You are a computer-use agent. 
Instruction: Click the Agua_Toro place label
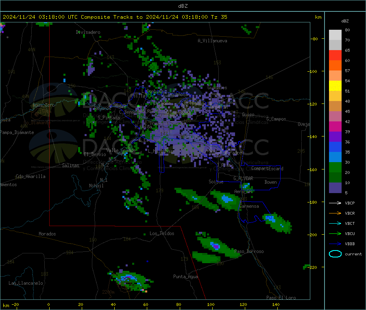point(44,105)
